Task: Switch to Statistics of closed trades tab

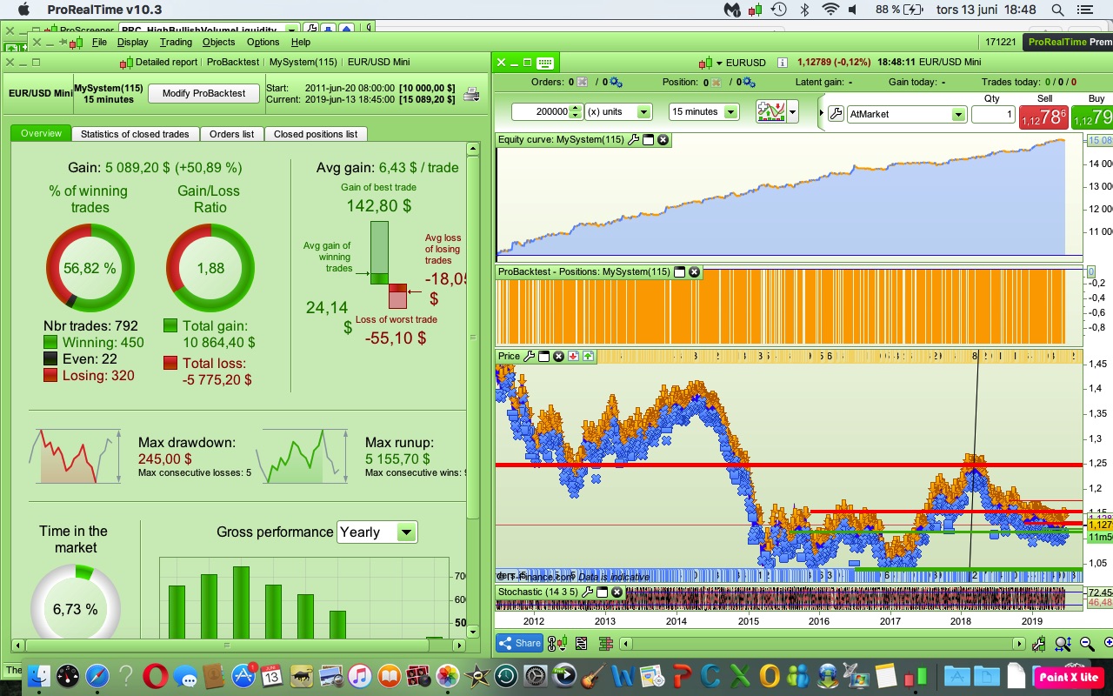Action: click(x=135, y=134)
